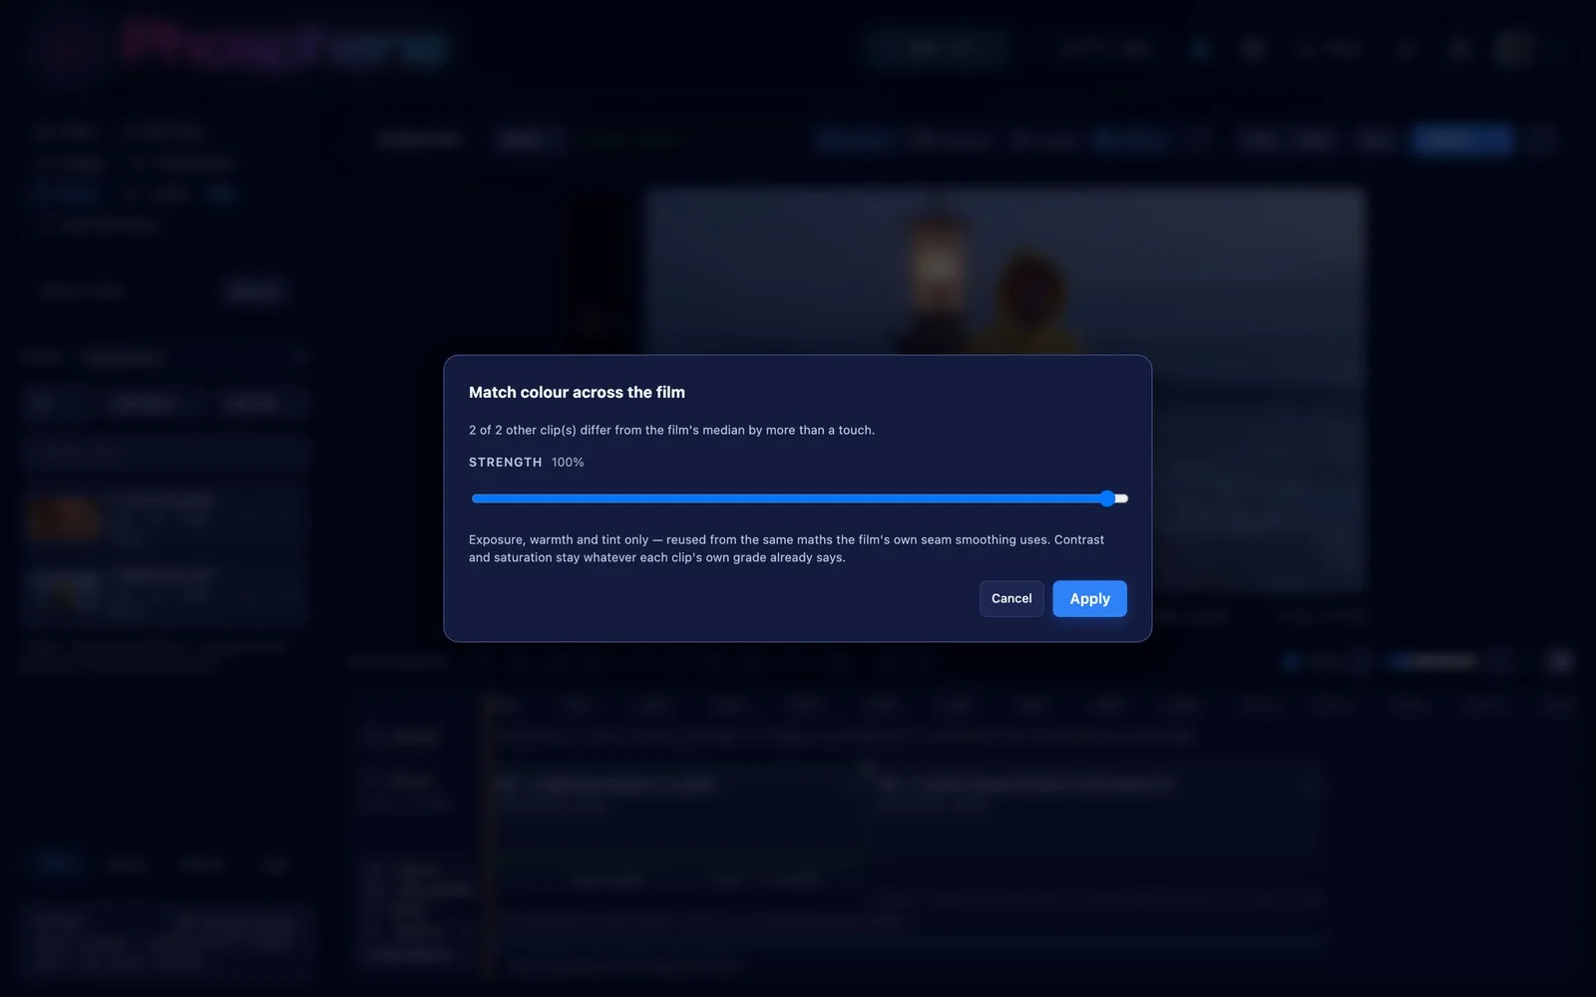Apply the colour match

coord(1089,598)
